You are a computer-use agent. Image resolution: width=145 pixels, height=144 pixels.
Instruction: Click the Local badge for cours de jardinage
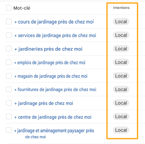click(121, 22)
